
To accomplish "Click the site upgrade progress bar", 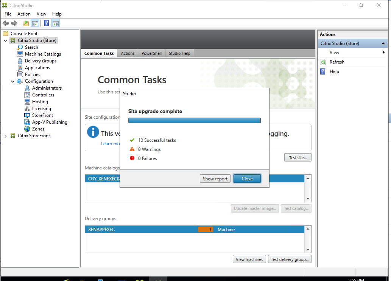I will tap(195, 121).
